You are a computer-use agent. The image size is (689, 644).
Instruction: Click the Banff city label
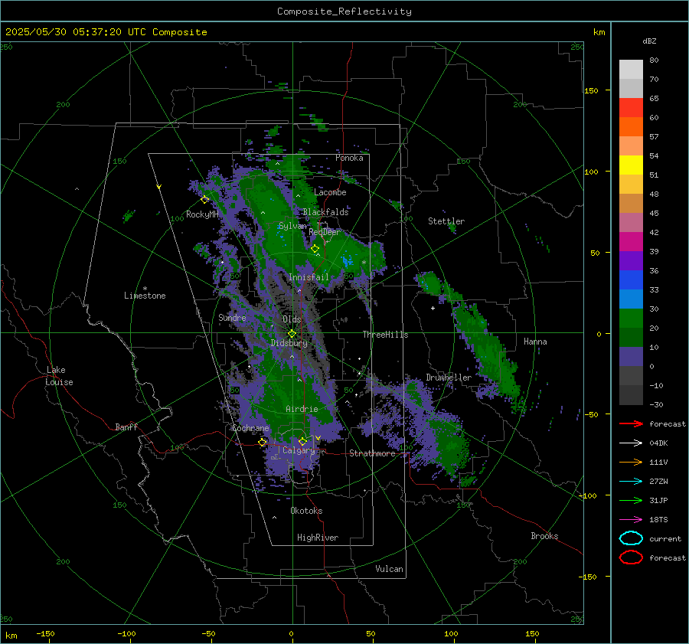click(126, 427)
